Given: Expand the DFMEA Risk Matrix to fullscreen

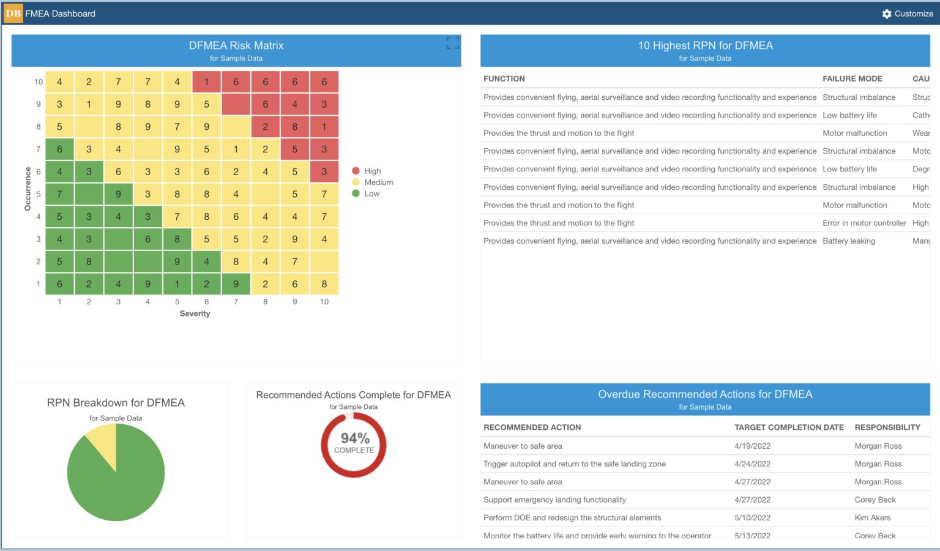Looking at the screenshot, I should click(453, 43).
